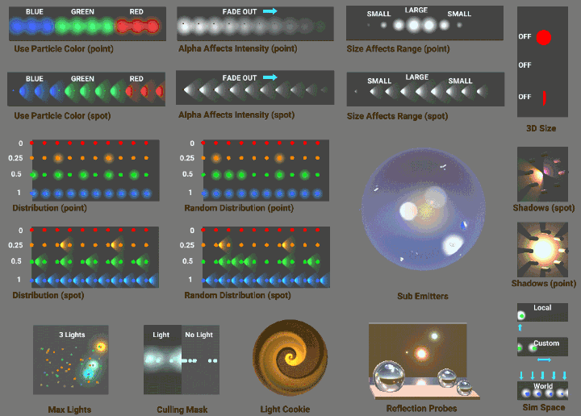Open the Shadows (point) preview image
Viewport: 581px width, 416px height.
pyautogui.click(x=542, y=249)
